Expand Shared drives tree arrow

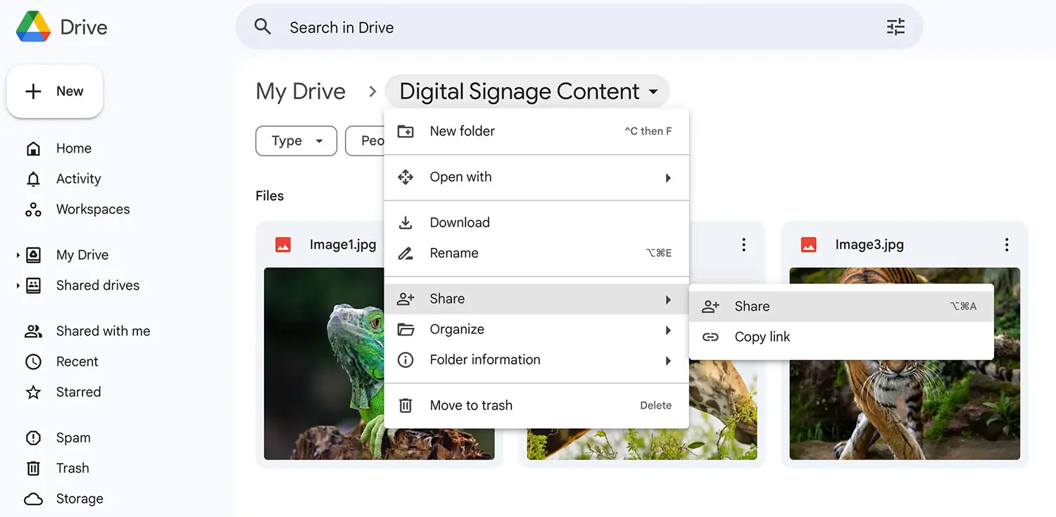[18, 286]
